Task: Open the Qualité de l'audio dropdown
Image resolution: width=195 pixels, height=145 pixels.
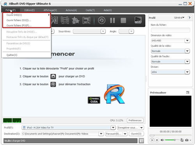Action: [187, 61]
